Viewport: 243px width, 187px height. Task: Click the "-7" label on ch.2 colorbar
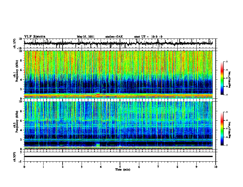(x=226, y=145)
